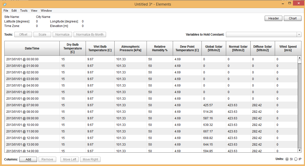
Task: Select the Wind Speed column header
Action: [x=288, y=48]
